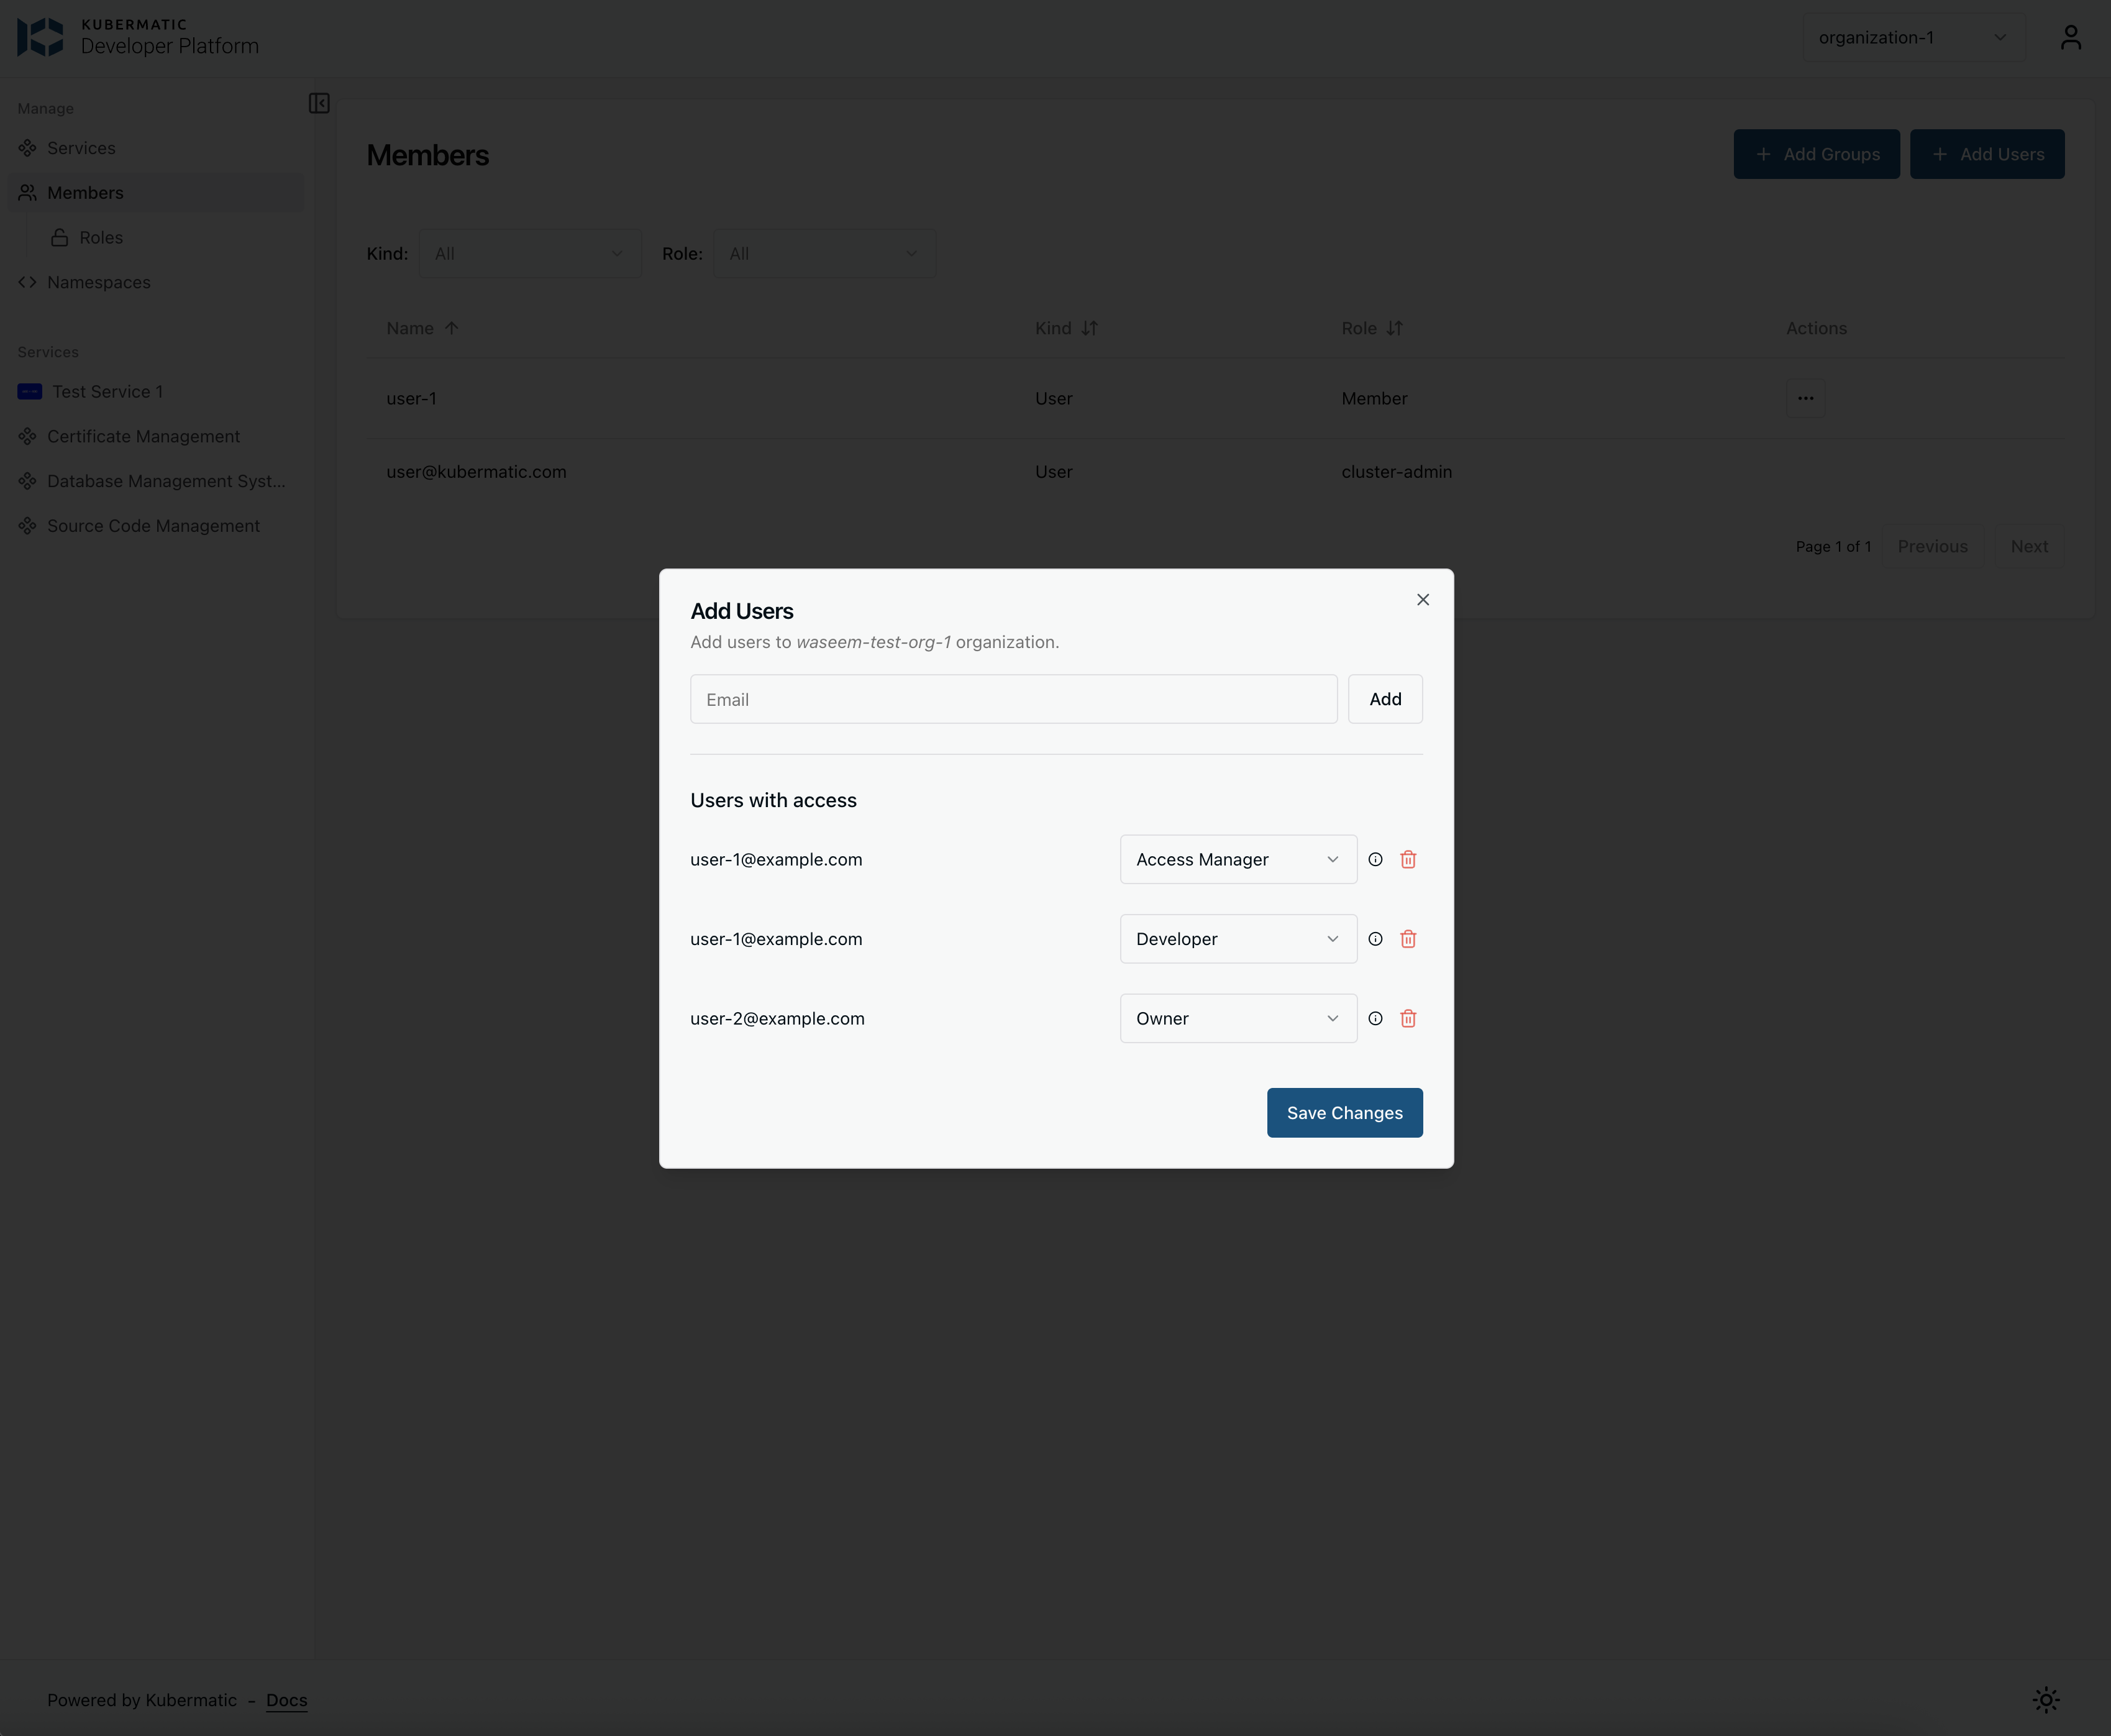
Task: Open Source Code Management service
Action: (153, 525)
